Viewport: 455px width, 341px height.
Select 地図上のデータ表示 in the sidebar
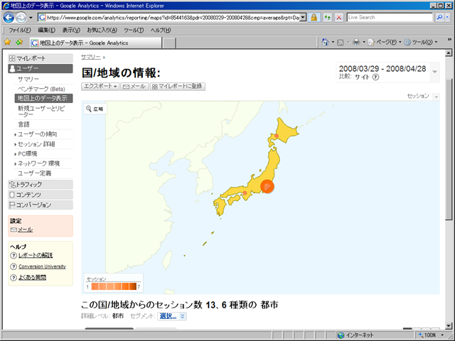click(43, 98)
